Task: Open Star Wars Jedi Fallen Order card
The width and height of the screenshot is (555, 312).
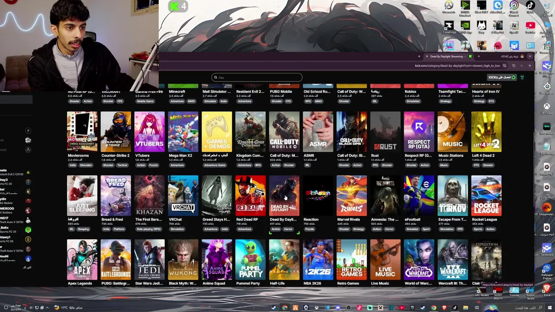Action: [150, 260]
